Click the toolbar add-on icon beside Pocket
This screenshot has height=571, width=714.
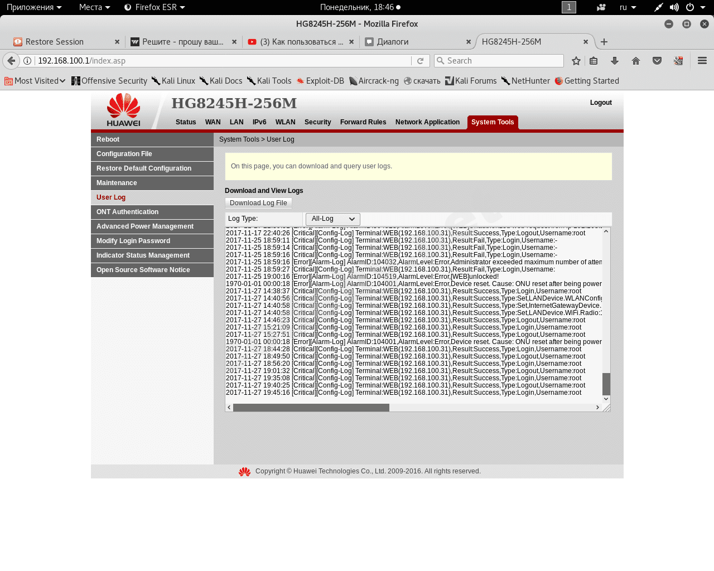click(x=678, y=61)
